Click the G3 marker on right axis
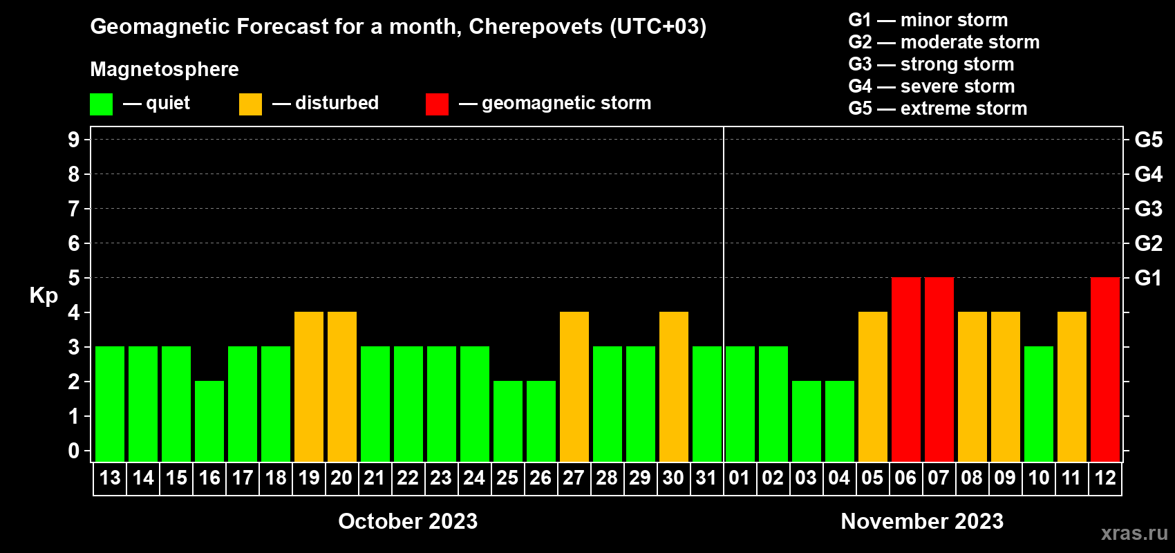Screen dimensions: 1175x553 [x=1149, y=209]
